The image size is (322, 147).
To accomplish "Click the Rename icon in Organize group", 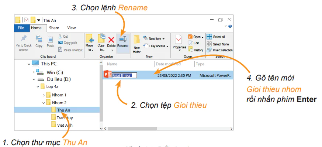I will 123,39.
